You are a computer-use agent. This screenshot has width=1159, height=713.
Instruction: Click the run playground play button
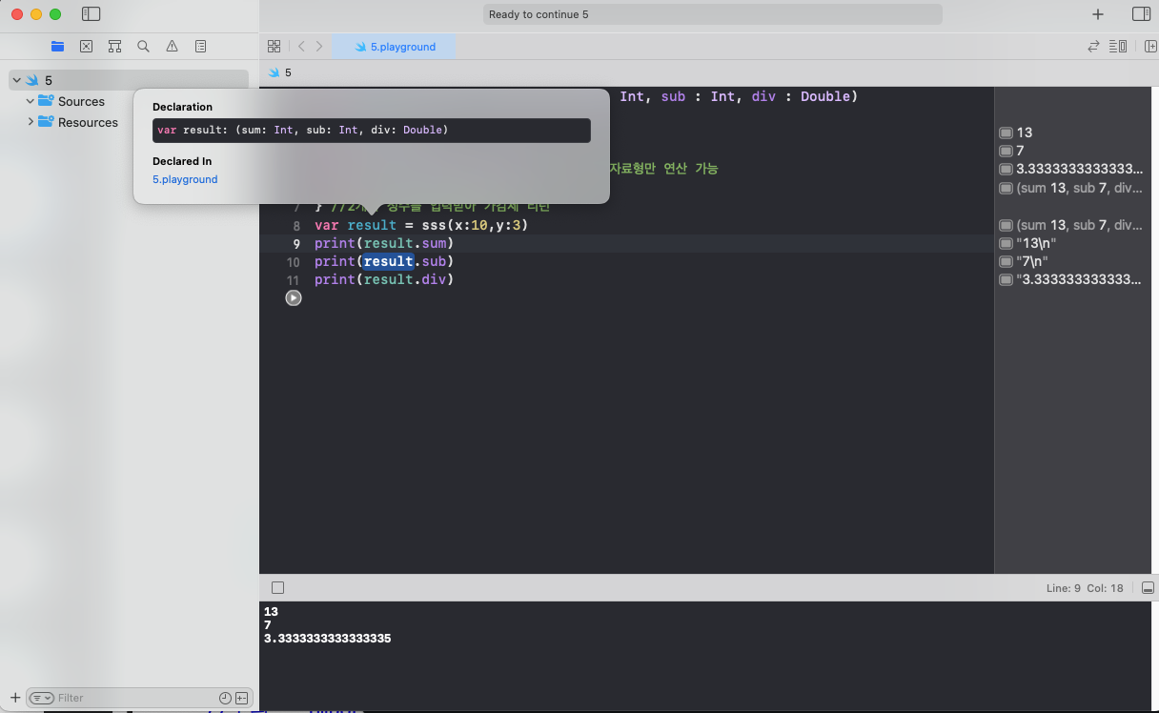[294, 298]
